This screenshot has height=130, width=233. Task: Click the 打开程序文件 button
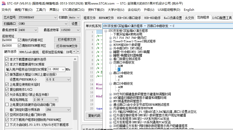pos(67,39)
